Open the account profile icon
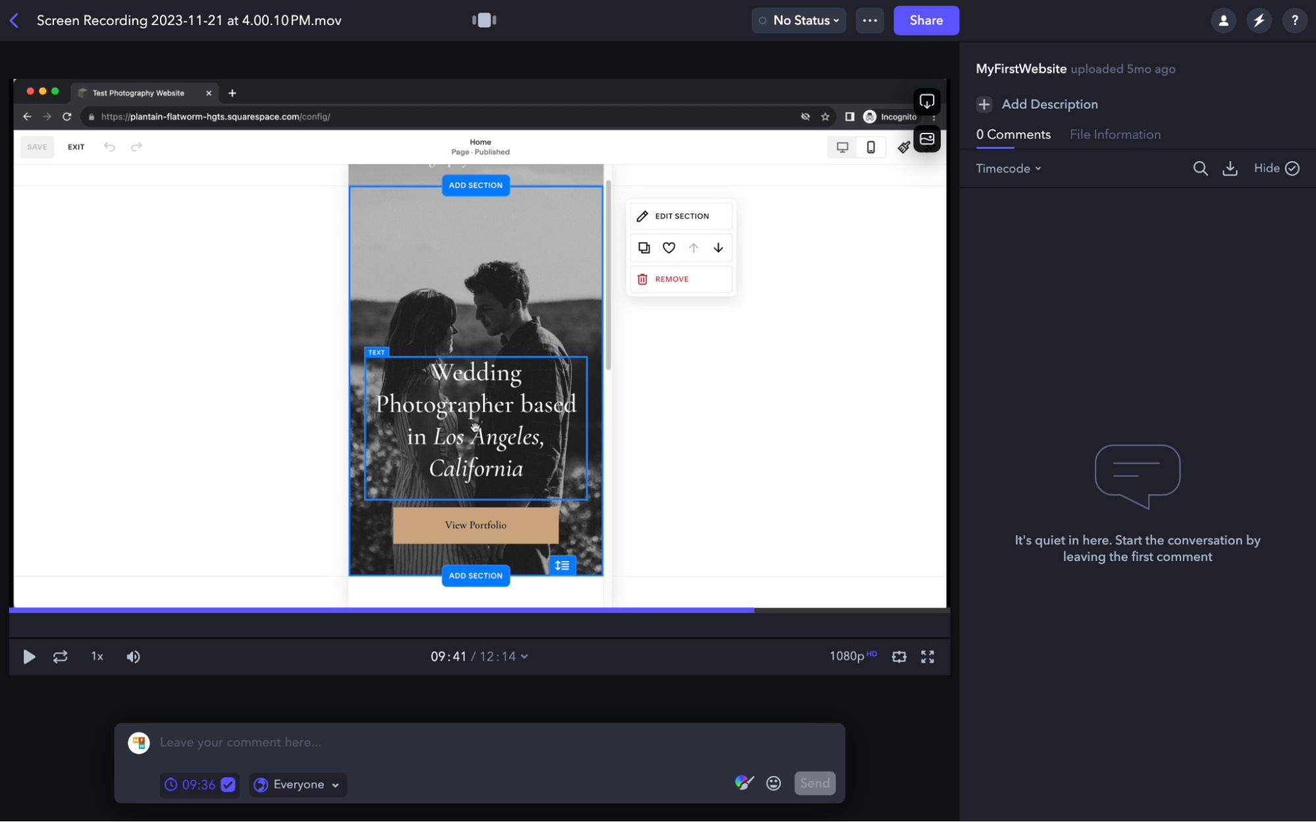This screenshot has width=1316, height=822. [x=1223, y=20]
